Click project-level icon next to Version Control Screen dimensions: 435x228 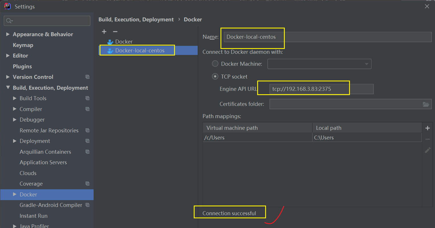pos(87,77)
